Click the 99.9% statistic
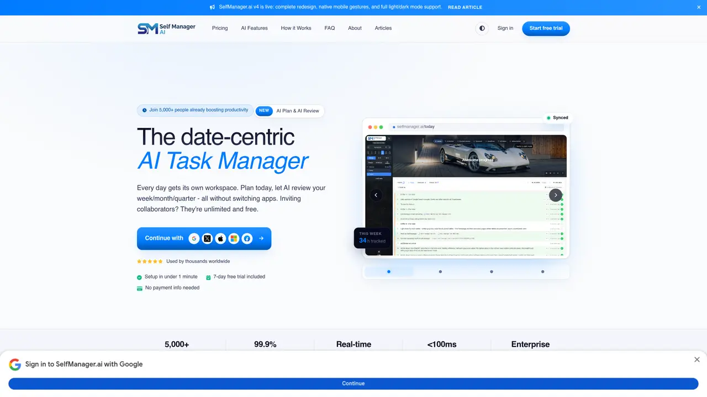Viewport: 707px width, 397px height. click(x=265, y=344)
